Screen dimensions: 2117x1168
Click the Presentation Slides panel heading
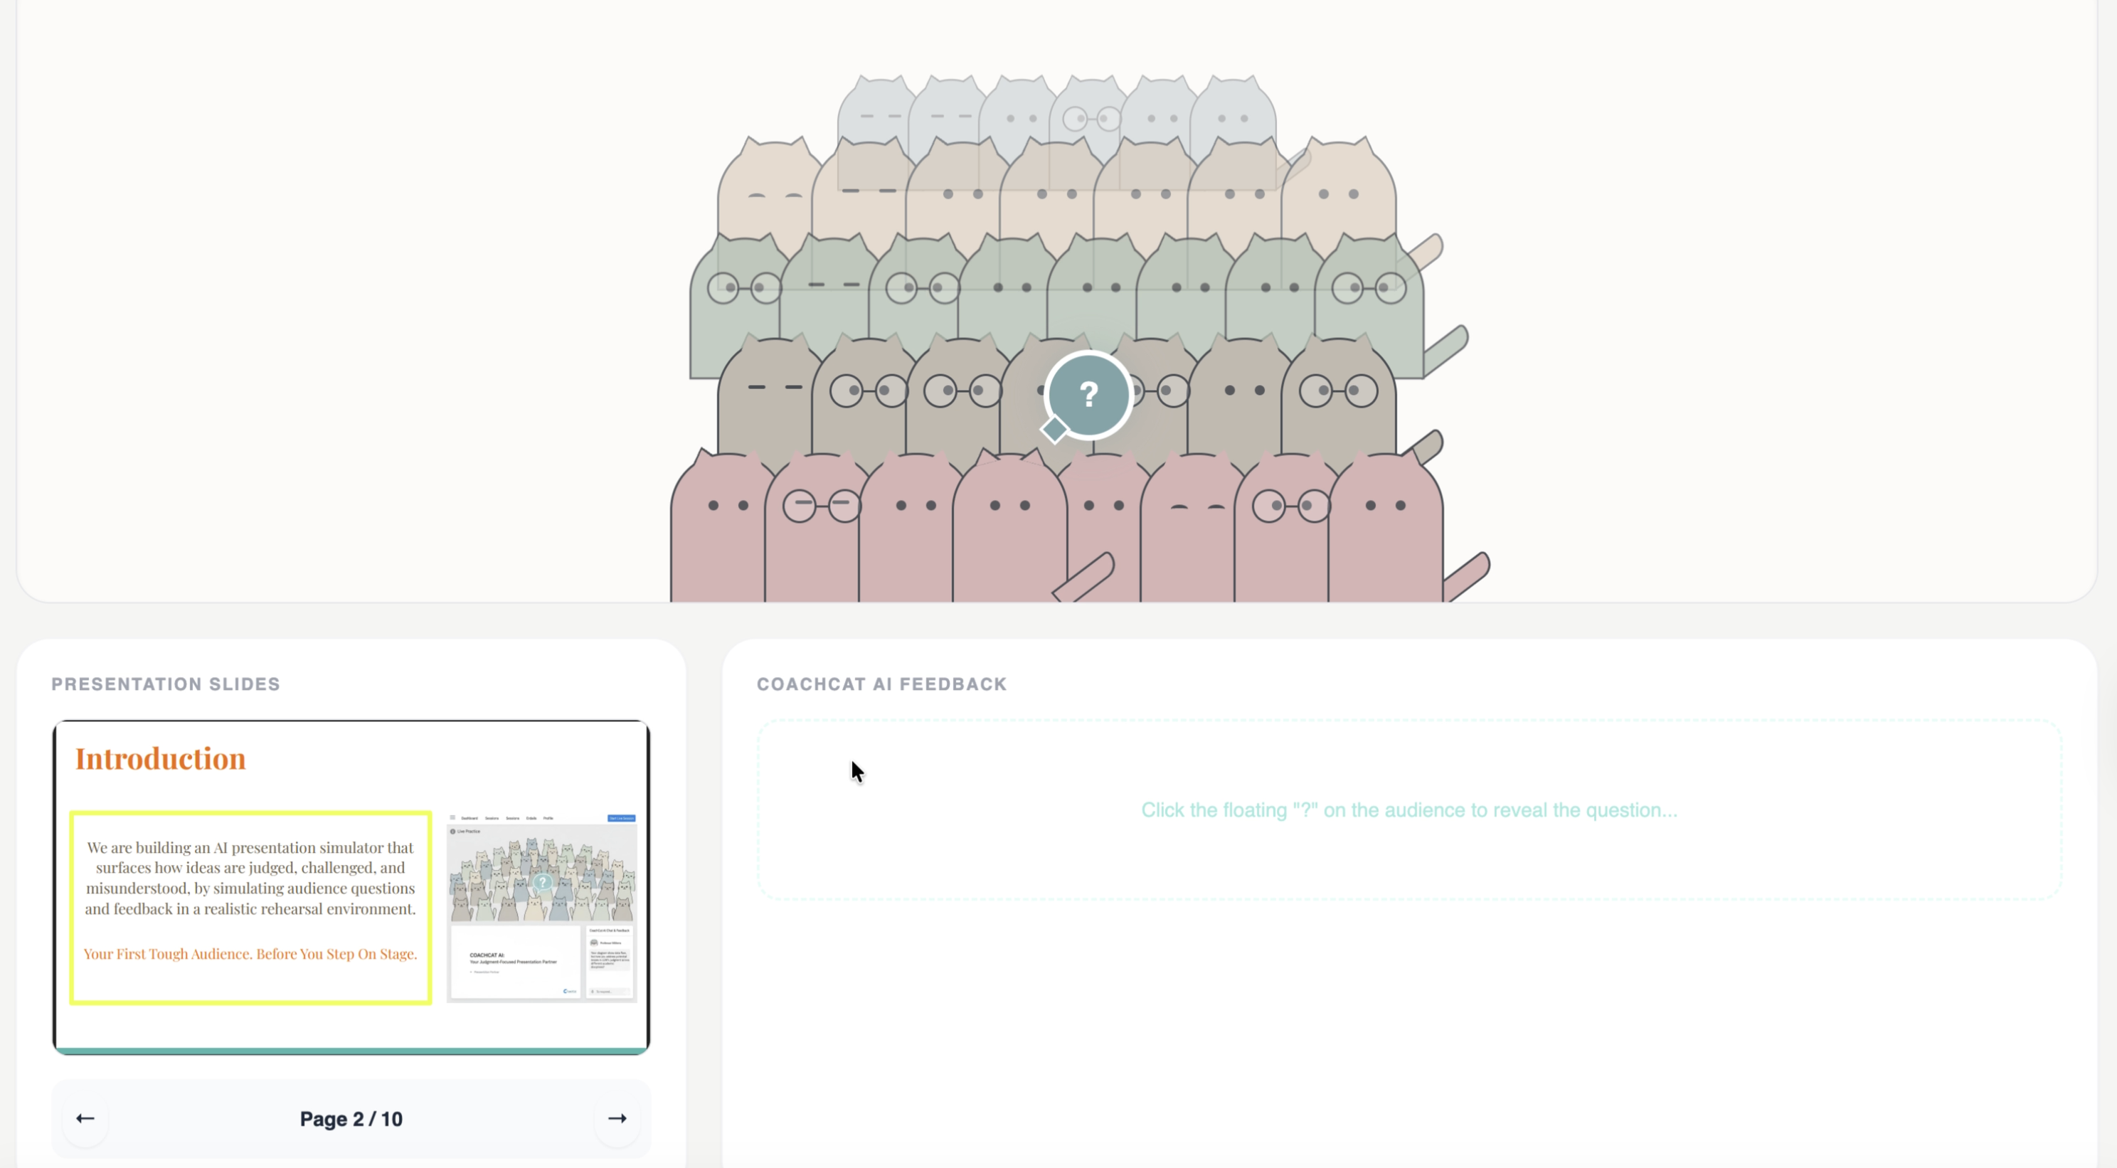pos(165,684)
